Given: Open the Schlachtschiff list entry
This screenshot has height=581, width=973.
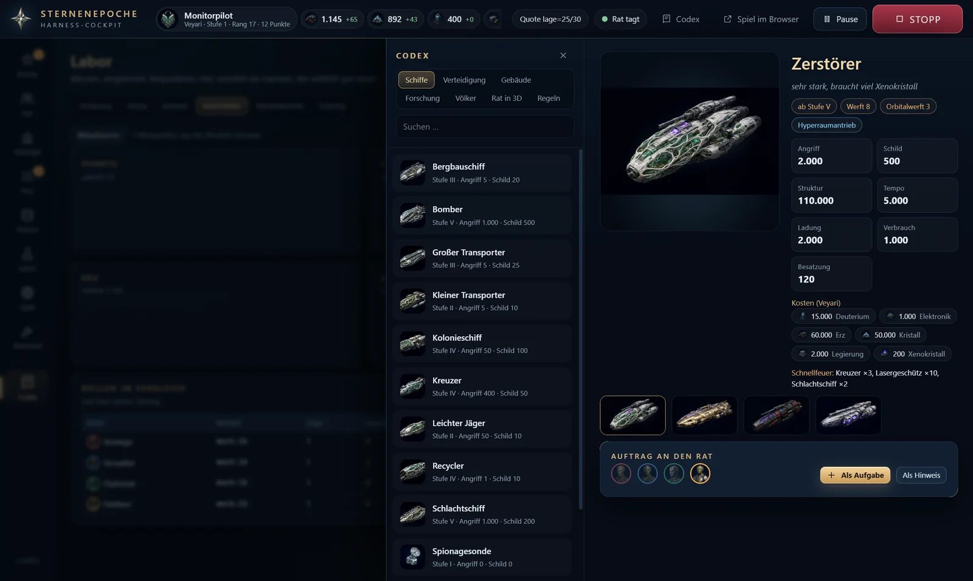Looking at the screenshot, I should (483, 514).
